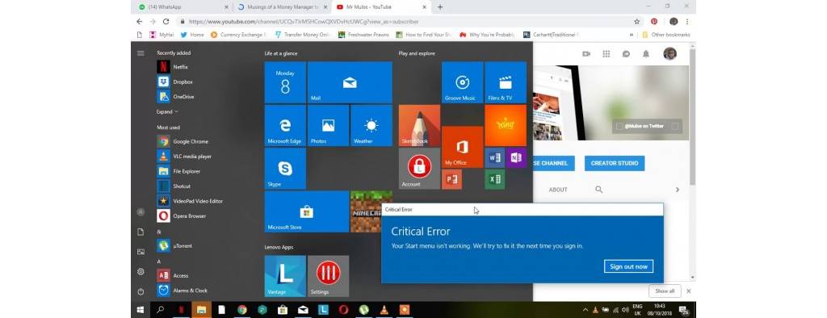The height and width of the screenshot is (318, 827).
Task: Open the Lenovo Settings tile
Action: 328,276
